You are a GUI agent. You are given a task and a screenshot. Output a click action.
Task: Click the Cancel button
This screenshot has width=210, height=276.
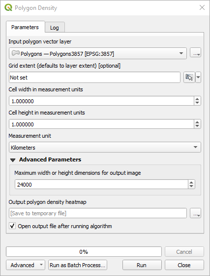184,252
